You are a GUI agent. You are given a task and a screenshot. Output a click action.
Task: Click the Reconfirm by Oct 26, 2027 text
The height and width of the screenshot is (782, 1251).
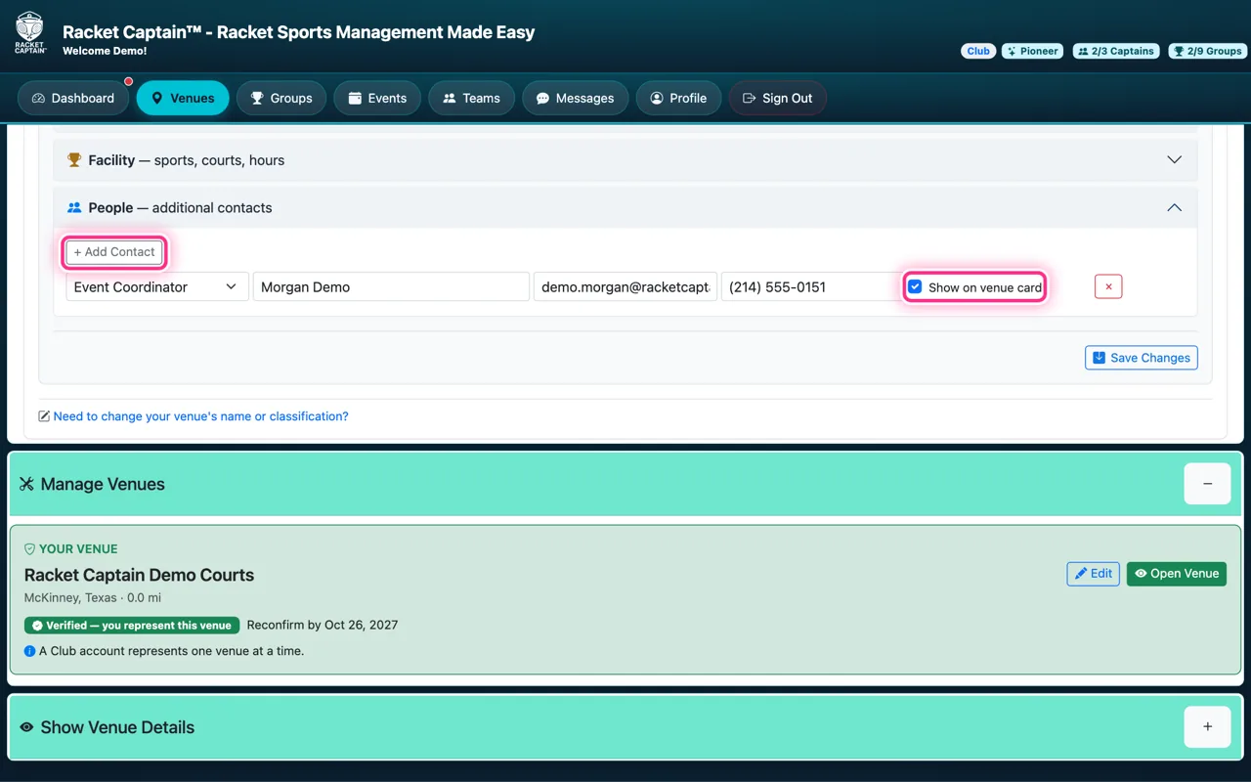pos(323,625)
